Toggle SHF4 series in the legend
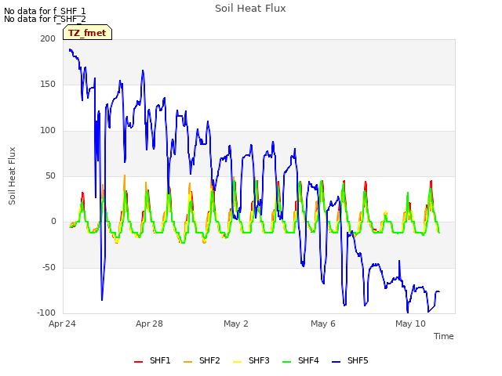502x376 pixels. [x=300, y=360]
